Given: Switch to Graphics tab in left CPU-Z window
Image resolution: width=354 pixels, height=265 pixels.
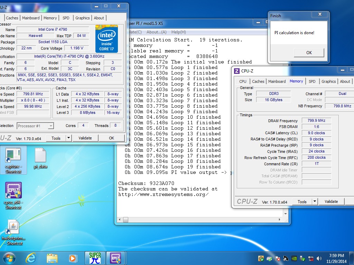Looking at the screenshot, I should click(x=82, y=18).
